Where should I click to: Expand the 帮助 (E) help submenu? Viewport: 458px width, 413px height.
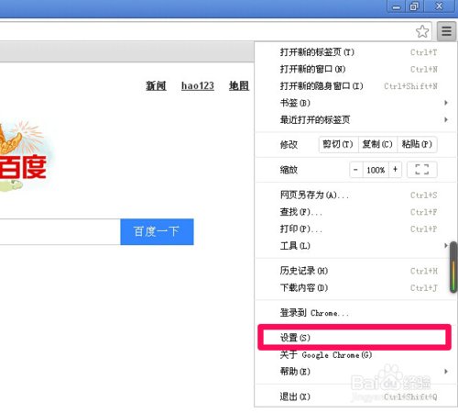355,372
